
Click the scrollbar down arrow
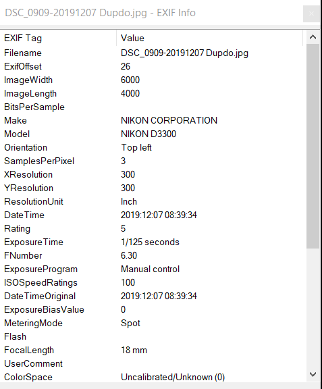point(313,374)
